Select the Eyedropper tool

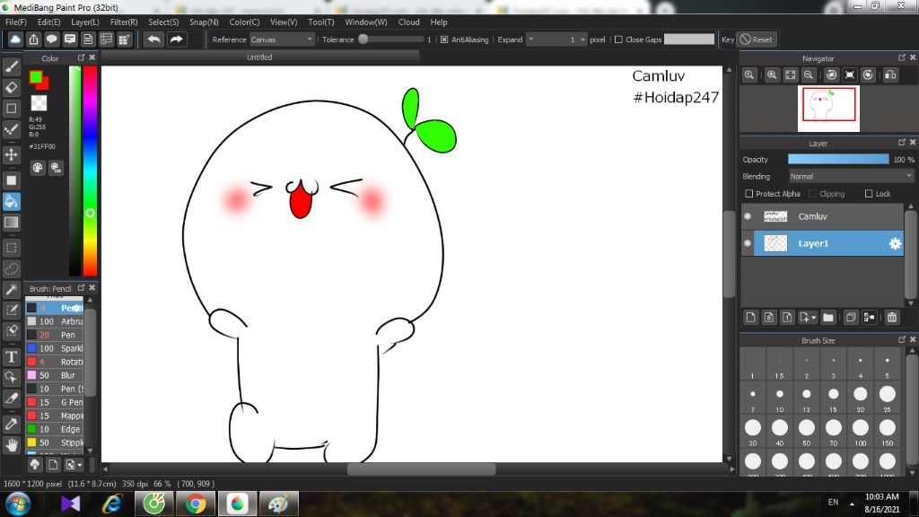pos(11,425)
